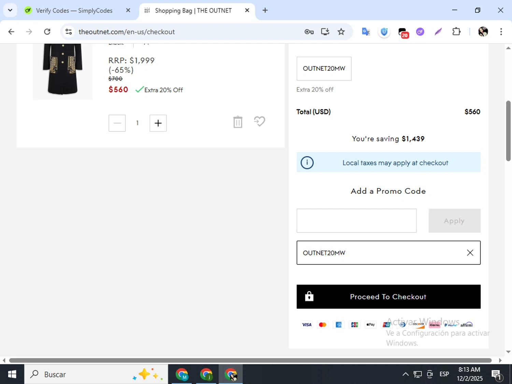Click the Buscar taskbar search box
Image resolution: width=512 pixels, height=384 pixels.
[96, 374]
